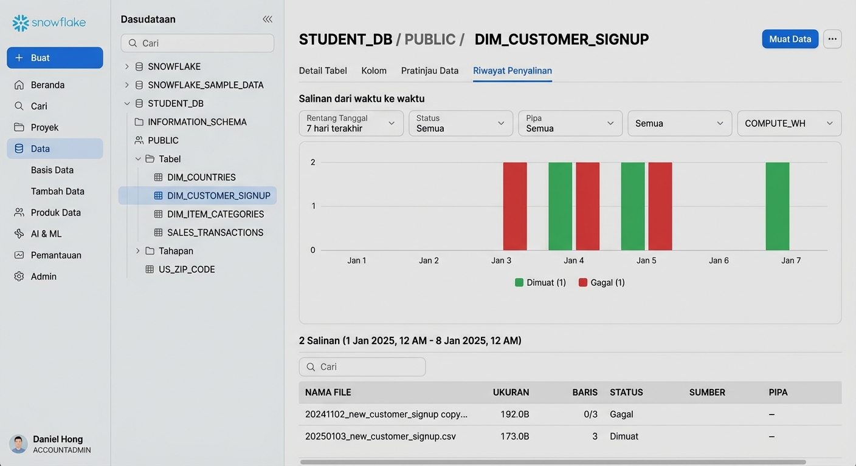856x466 pixels.
Task: Switch to the Pratinjau Data tab
Action: (429, 71)
